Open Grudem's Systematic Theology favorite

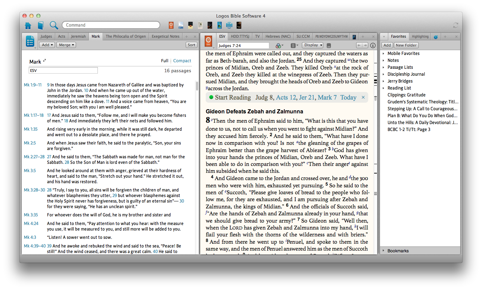[x=423, y=102]
